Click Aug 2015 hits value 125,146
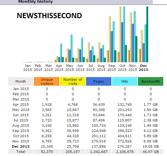Image resolution: width=167 pixels, height=156 pixels. (x=125, y=125)
